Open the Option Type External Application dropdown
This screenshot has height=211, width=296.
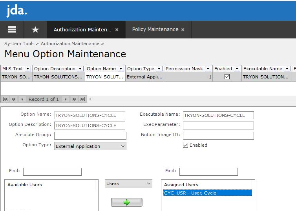[x=90, y=146]
